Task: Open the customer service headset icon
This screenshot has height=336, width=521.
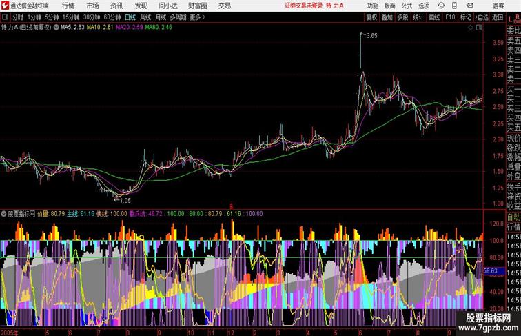Action: 441,6
